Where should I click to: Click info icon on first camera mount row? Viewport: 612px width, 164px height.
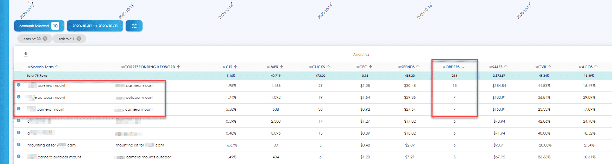tap(19, 85)
